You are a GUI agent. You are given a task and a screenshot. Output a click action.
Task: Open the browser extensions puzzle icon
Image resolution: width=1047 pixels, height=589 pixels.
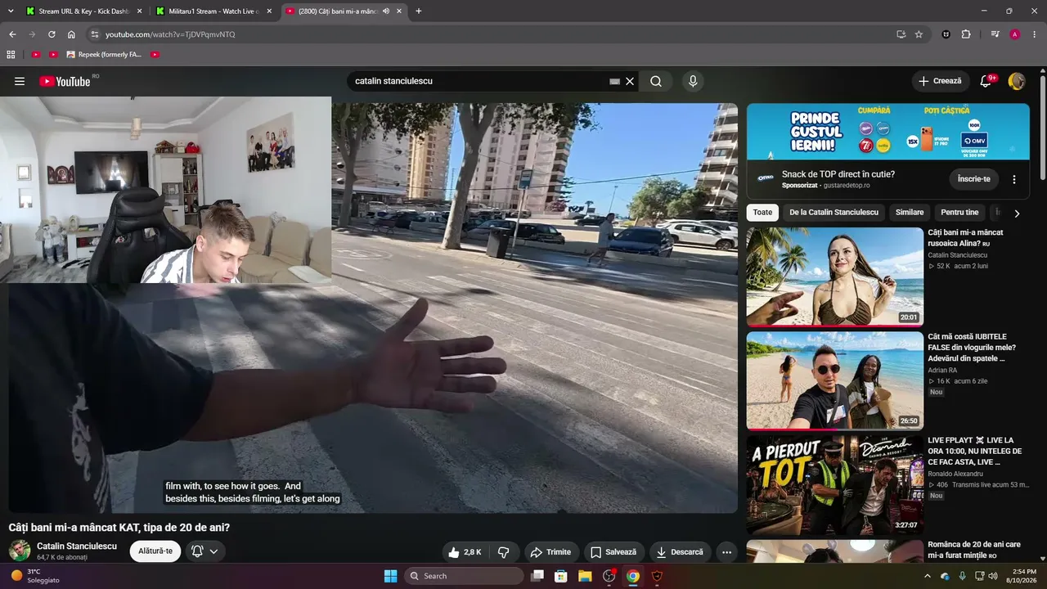pyautogui.click(x=966, y=34)
